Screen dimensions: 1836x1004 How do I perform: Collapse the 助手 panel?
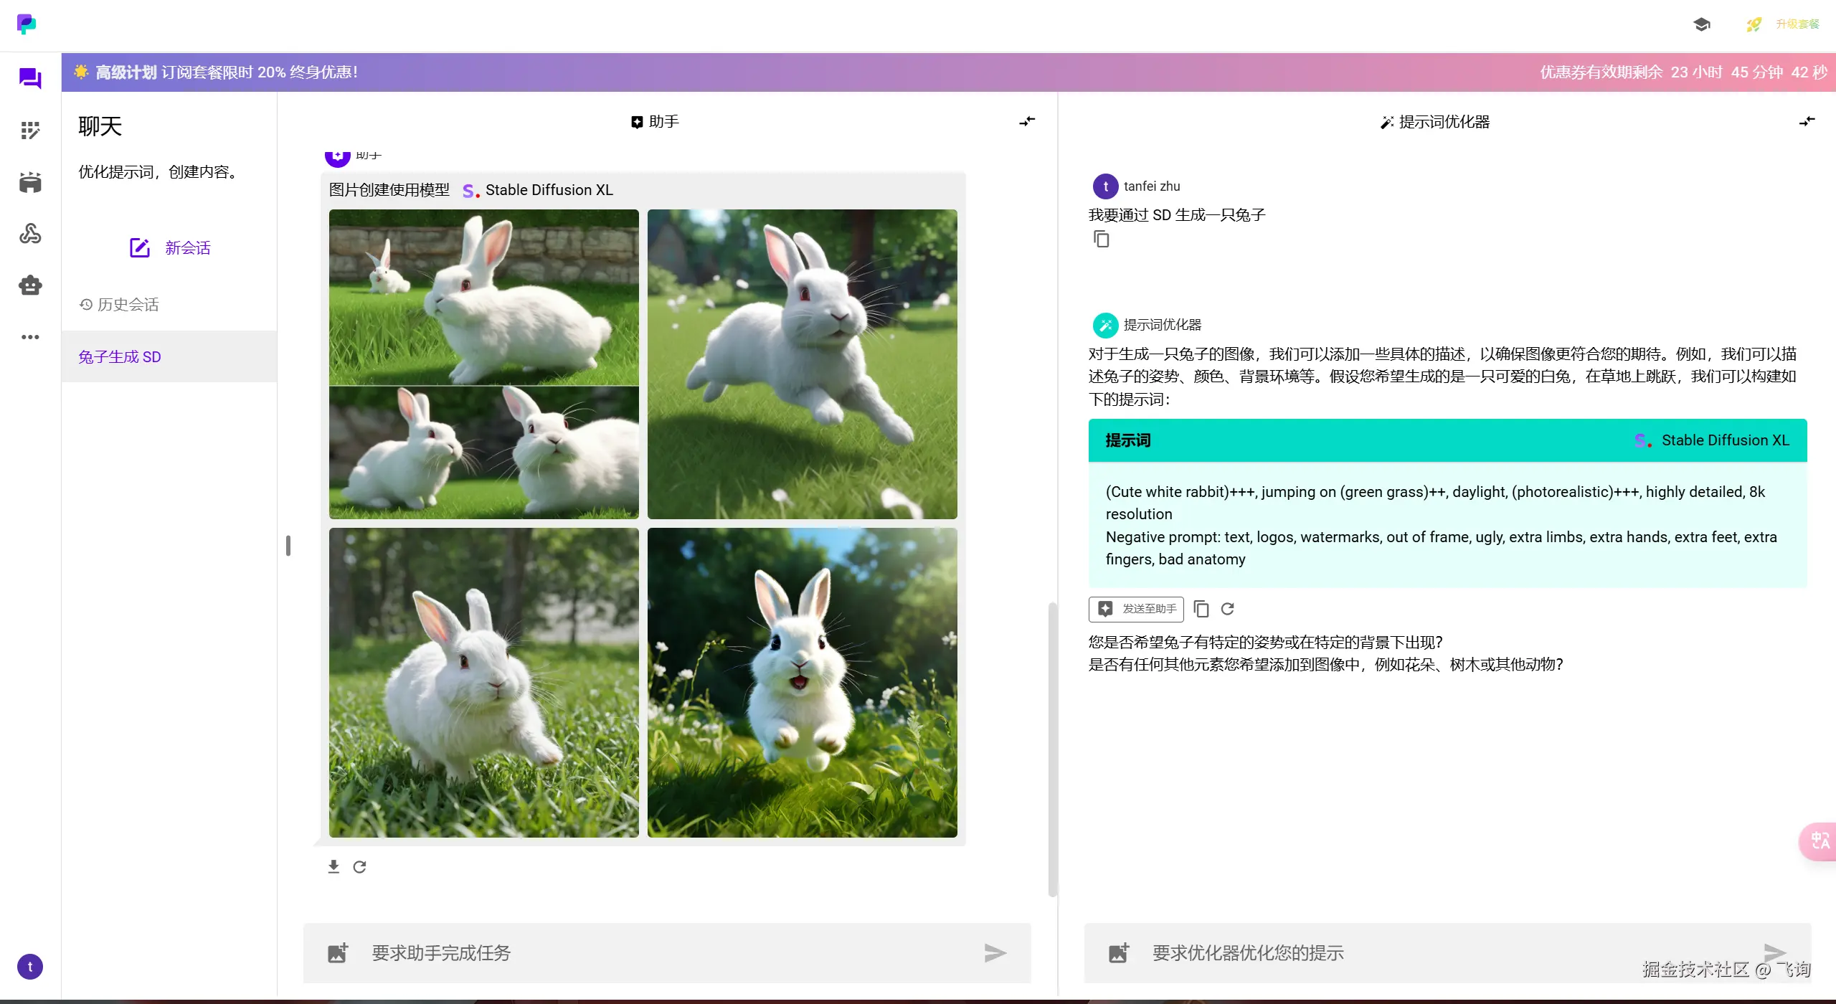pyautogui.click(x=1027, y=122)
